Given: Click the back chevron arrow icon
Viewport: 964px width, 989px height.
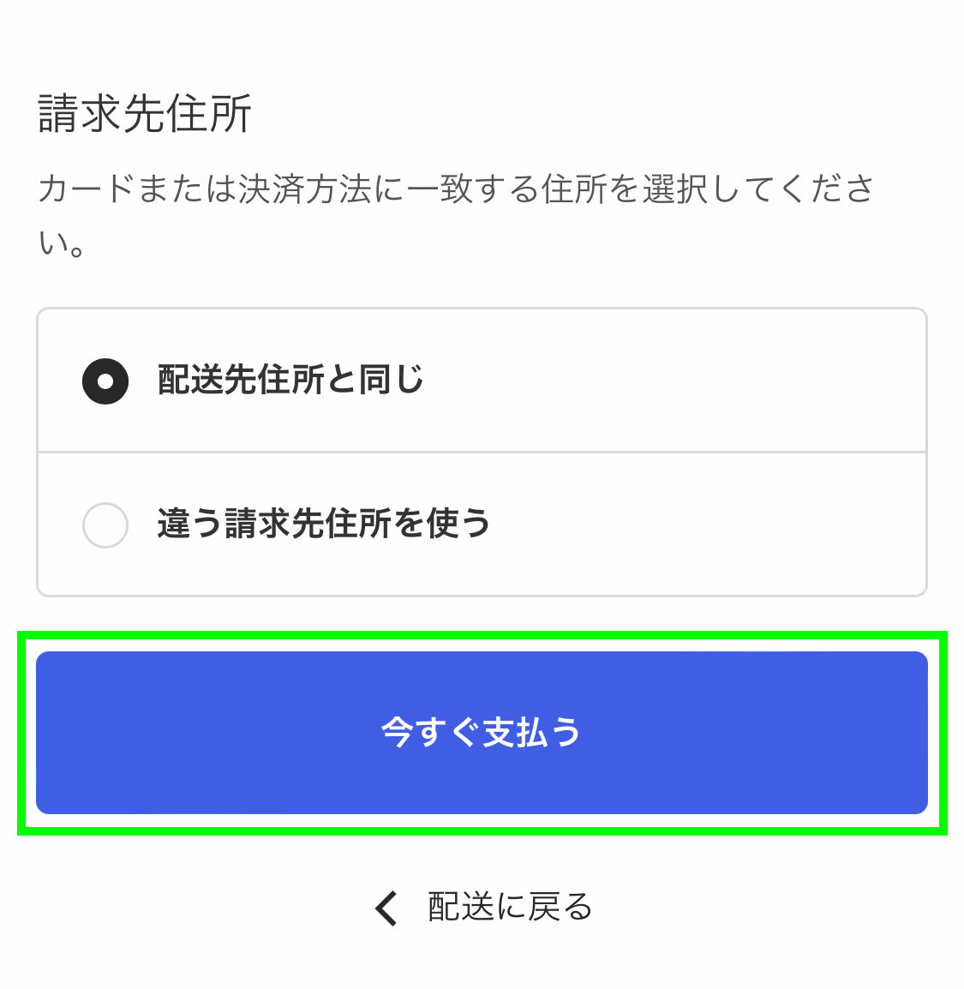Looking at the screenshot, I should point(386,908).
